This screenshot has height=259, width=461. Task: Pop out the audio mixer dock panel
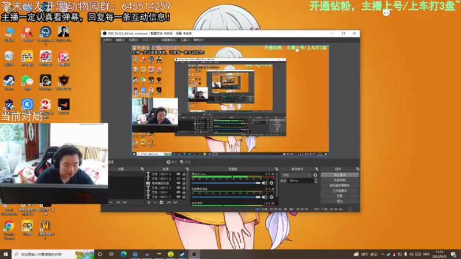(277, 169)
